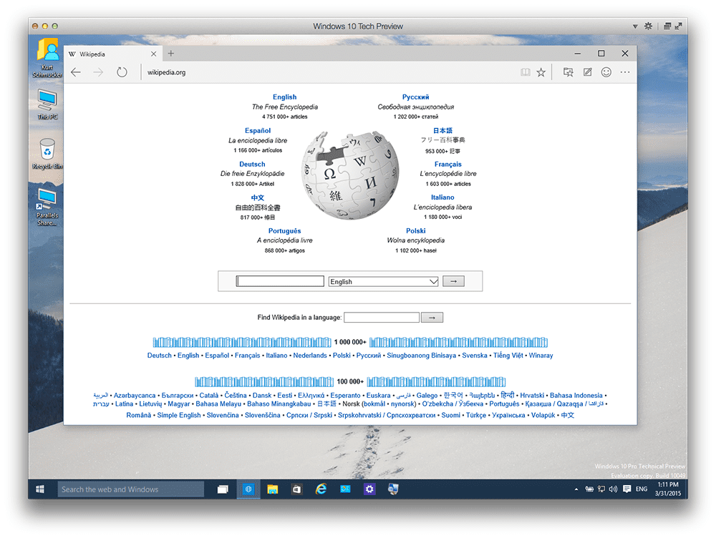Click the taskbar clock showing 1:11 PM
This screenshot has height=538, width=716.
pyautogui.click(x=668, y=489)
